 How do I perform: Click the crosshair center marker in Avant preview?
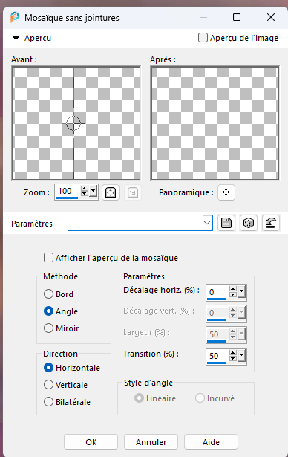73,123
